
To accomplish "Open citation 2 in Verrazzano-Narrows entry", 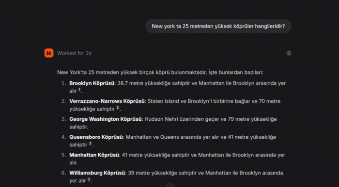I will pyautogui.click(x=118, y=108).
